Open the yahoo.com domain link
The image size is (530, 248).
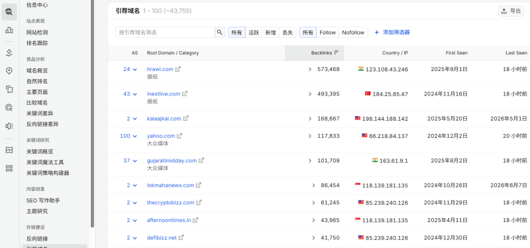pos(161,136)
